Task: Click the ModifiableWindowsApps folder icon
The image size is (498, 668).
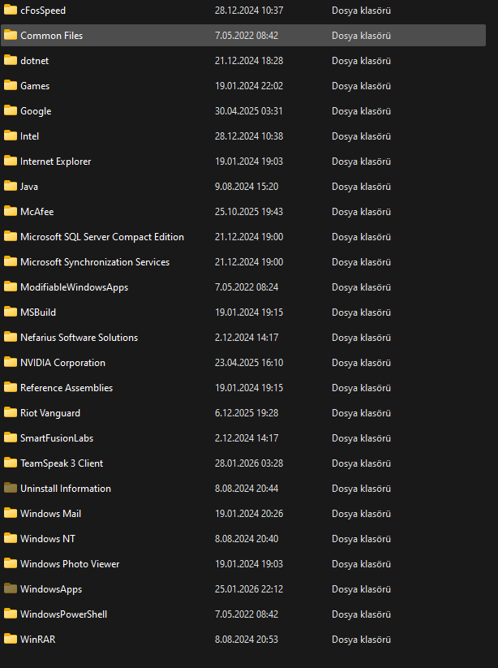Action: 11,287
